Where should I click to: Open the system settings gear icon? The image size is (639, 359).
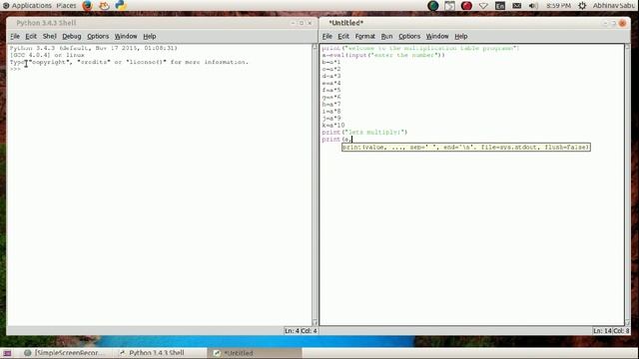coord(582,6)
